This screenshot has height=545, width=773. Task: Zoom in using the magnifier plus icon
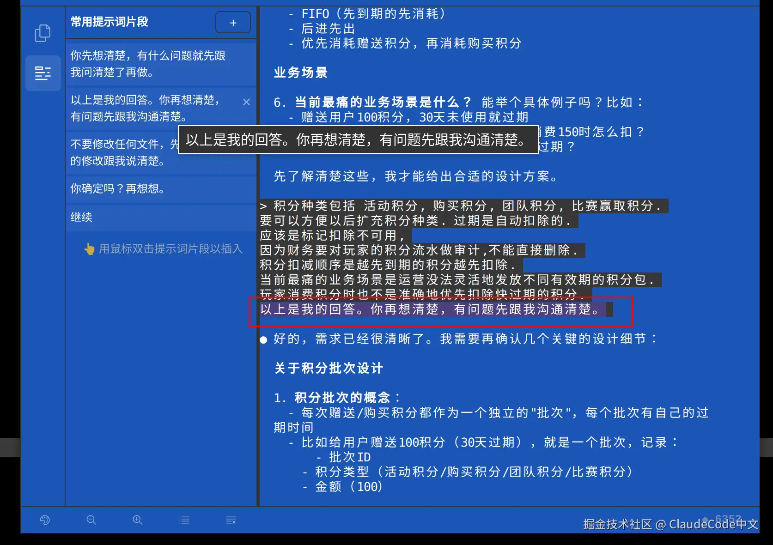tap(137, 520)
